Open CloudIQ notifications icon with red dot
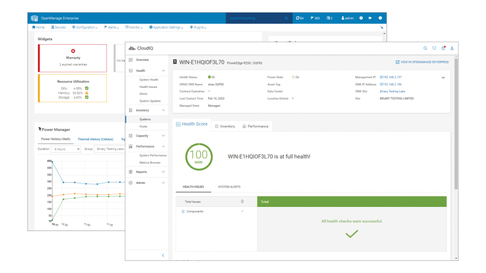This screenshot has width=486, height=273. pos(443,48)
